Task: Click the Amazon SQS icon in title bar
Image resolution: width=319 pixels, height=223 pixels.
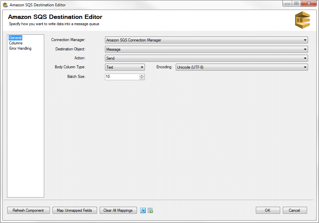Action: point(4,5)
